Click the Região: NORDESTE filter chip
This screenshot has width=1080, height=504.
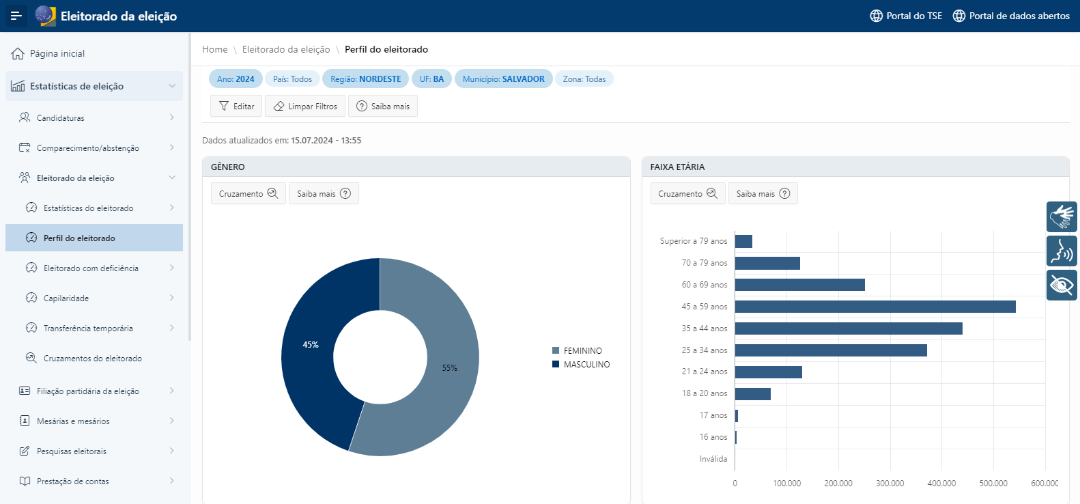[366, 79]
